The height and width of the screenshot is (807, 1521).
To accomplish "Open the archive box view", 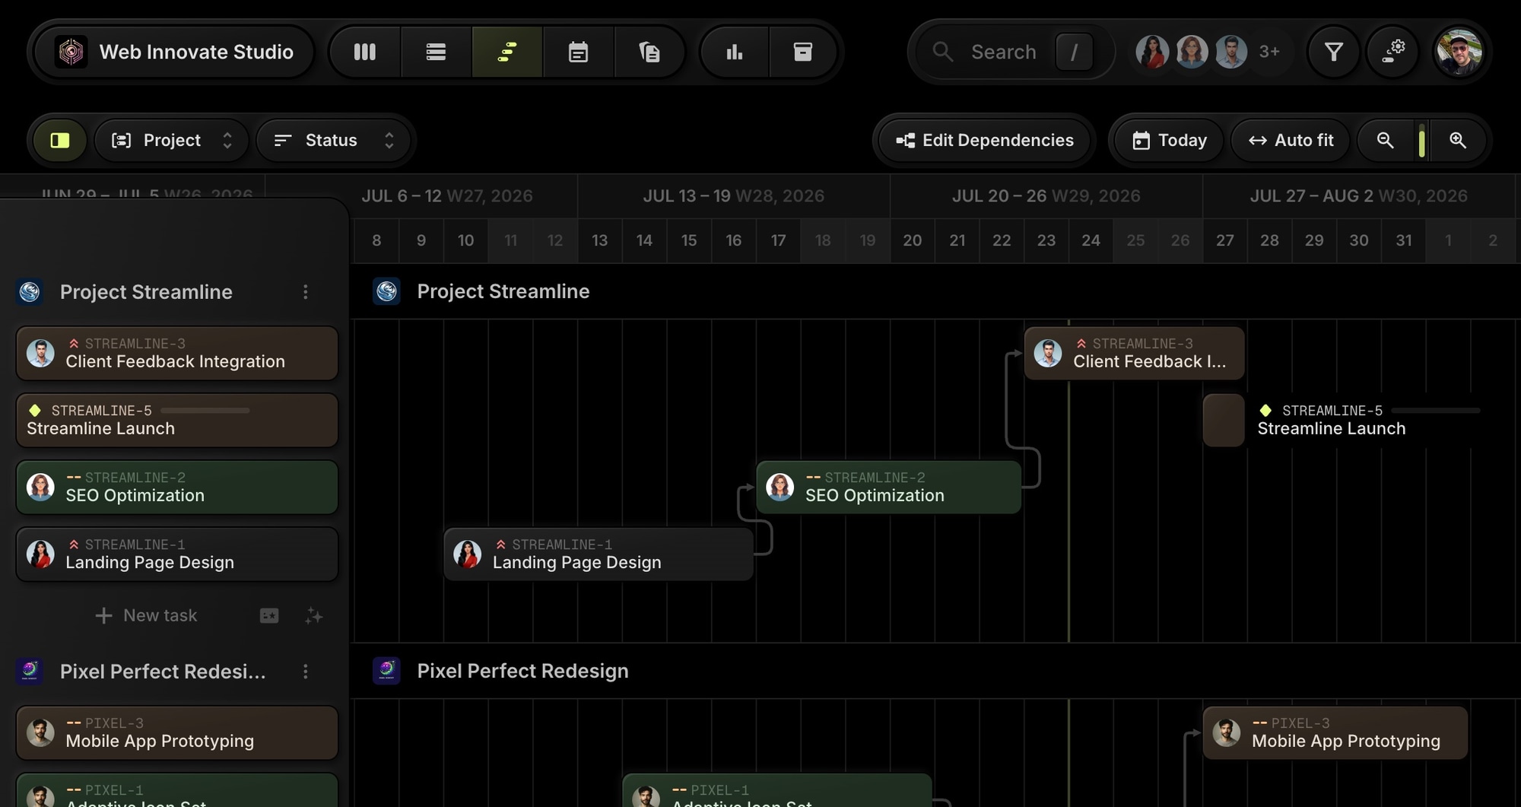I will point(803,52).
